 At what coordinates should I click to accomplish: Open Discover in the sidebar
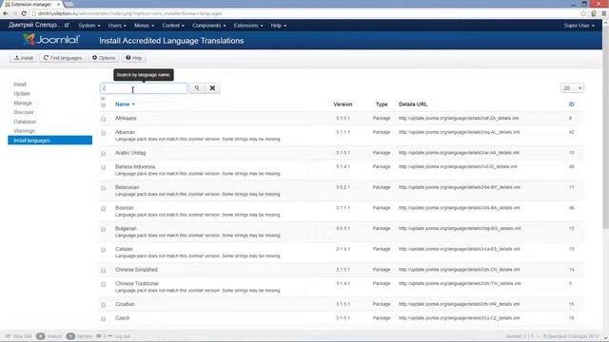pyautogui.click(x=24, y=112)
